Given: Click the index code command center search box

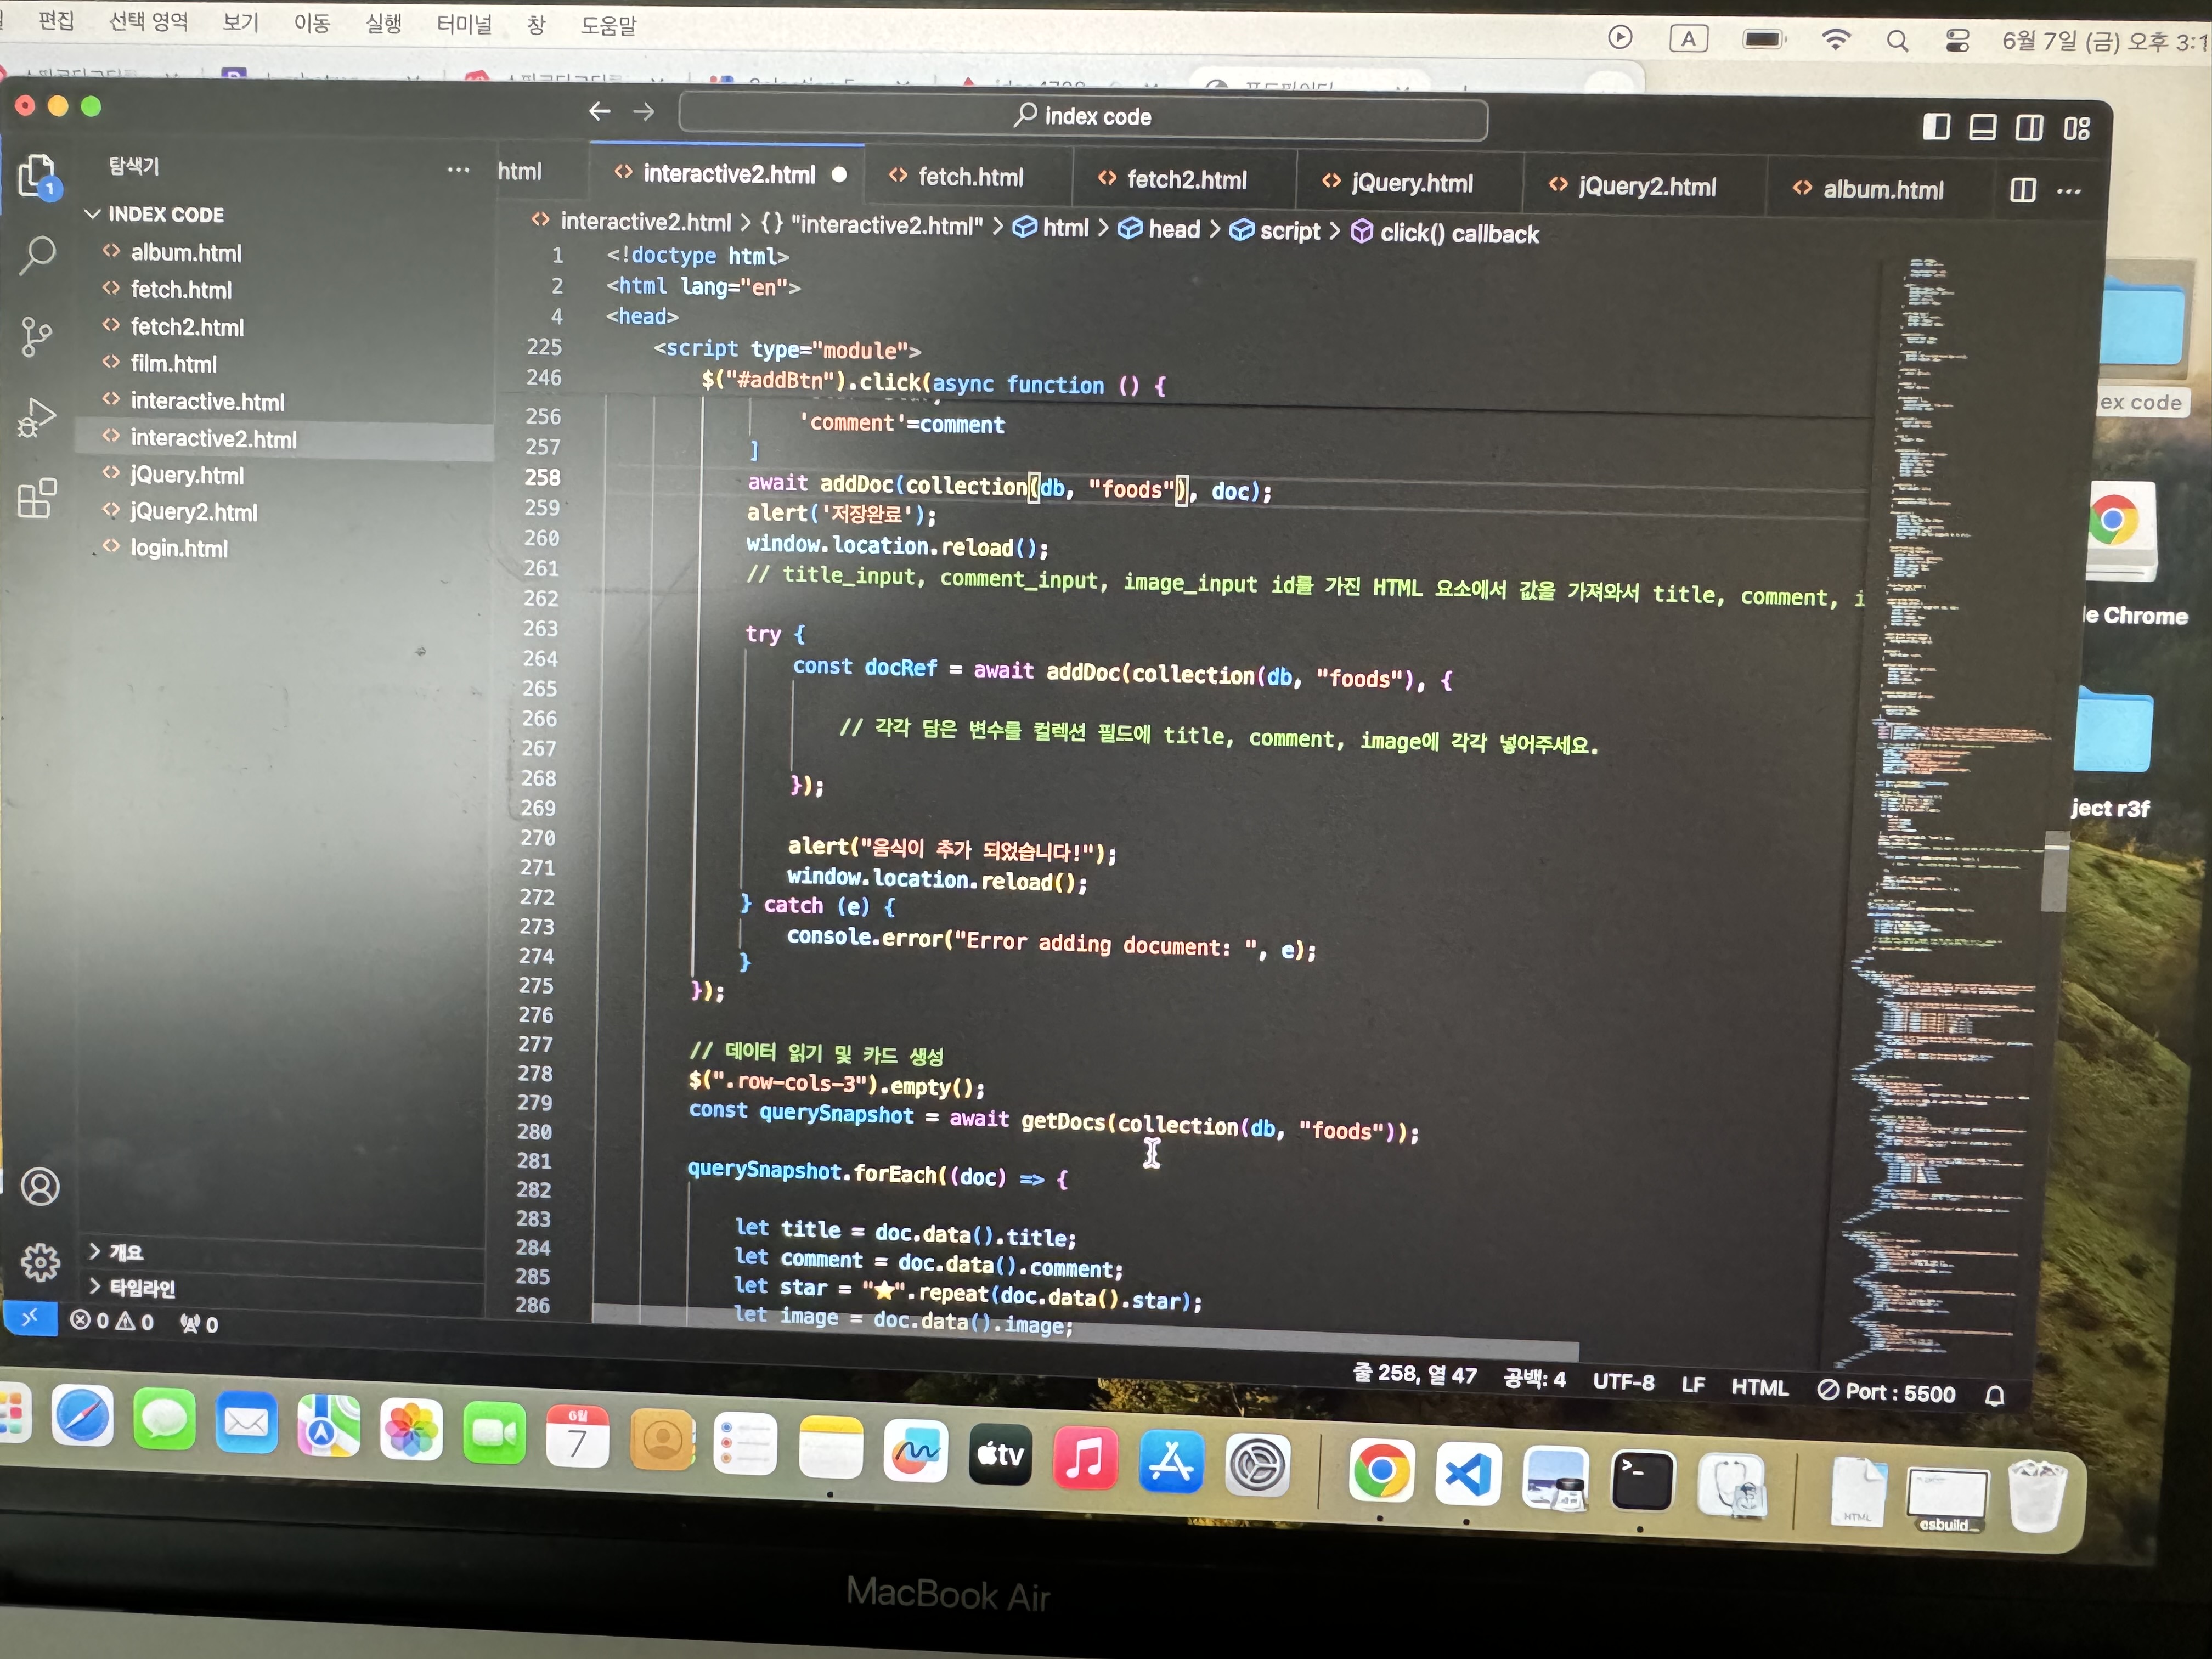Looking at the screenshot, I should pyautogui.click(x=1083, y=117).
